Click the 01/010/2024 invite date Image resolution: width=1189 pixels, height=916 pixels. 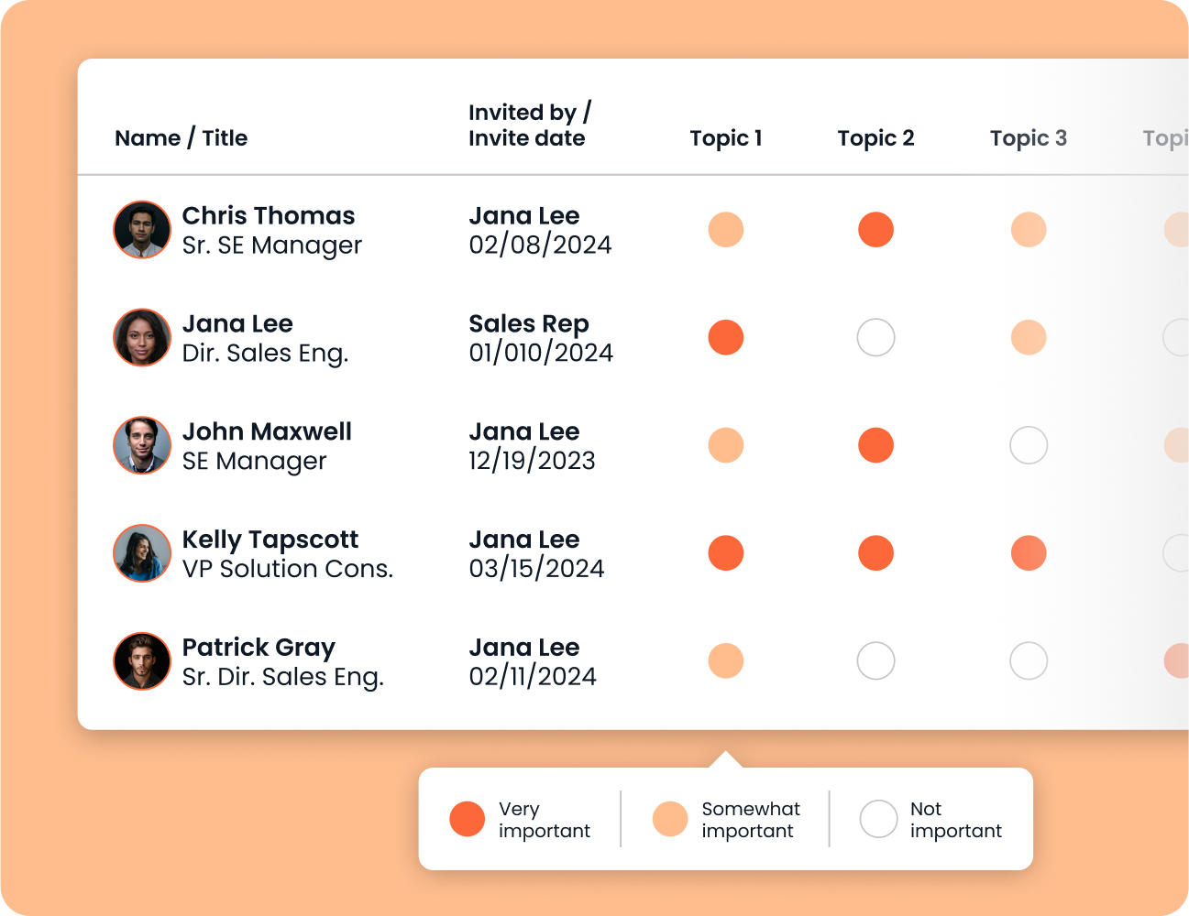(541, 354)
